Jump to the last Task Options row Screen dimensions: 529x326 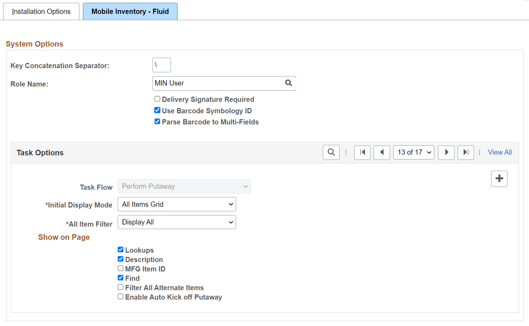(466, 152)
